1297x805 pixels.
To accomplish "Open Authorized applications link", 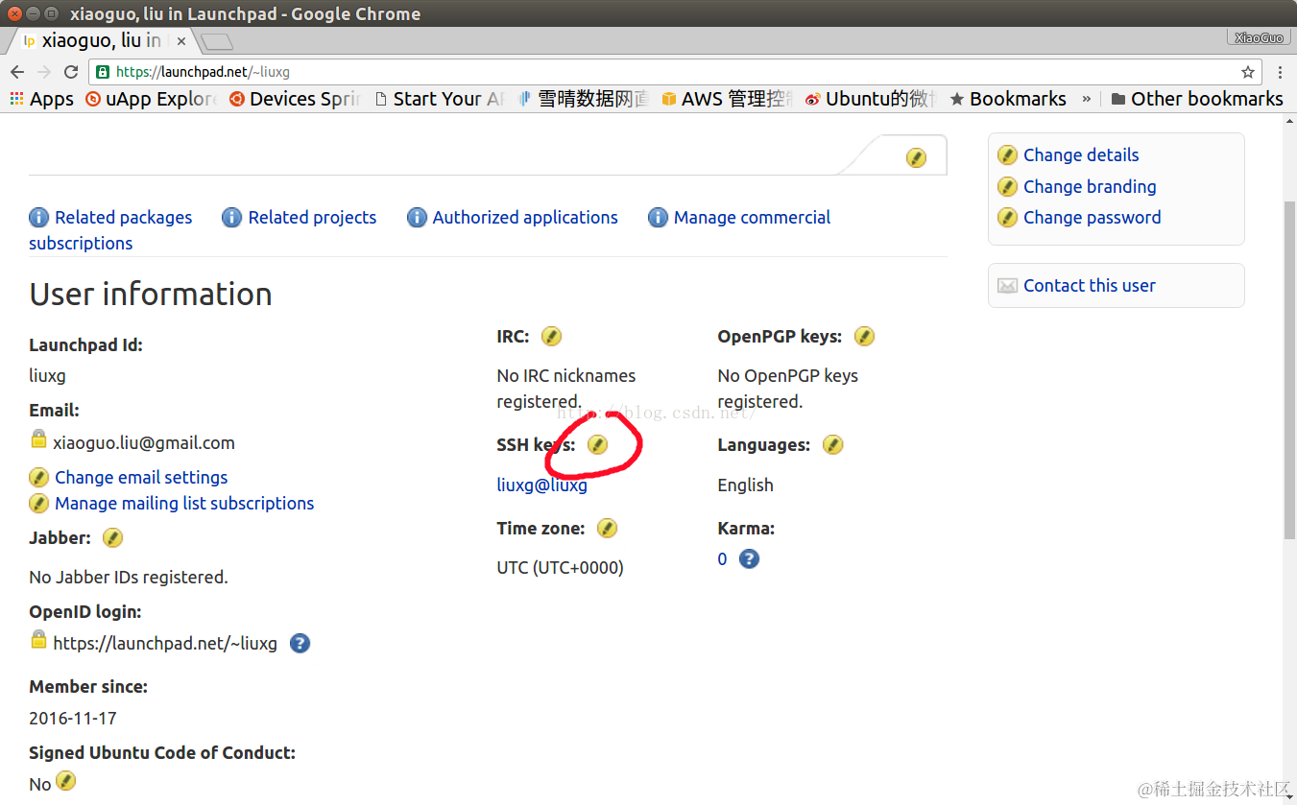I will point(525,218).
